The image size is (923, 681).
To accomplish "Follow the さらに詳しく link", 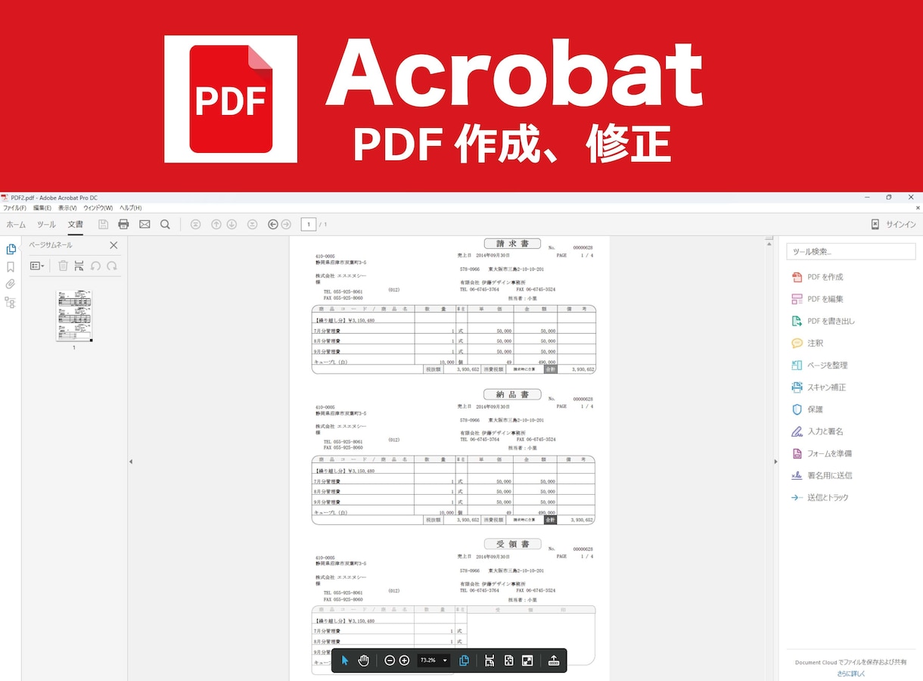I will point(850,673).
